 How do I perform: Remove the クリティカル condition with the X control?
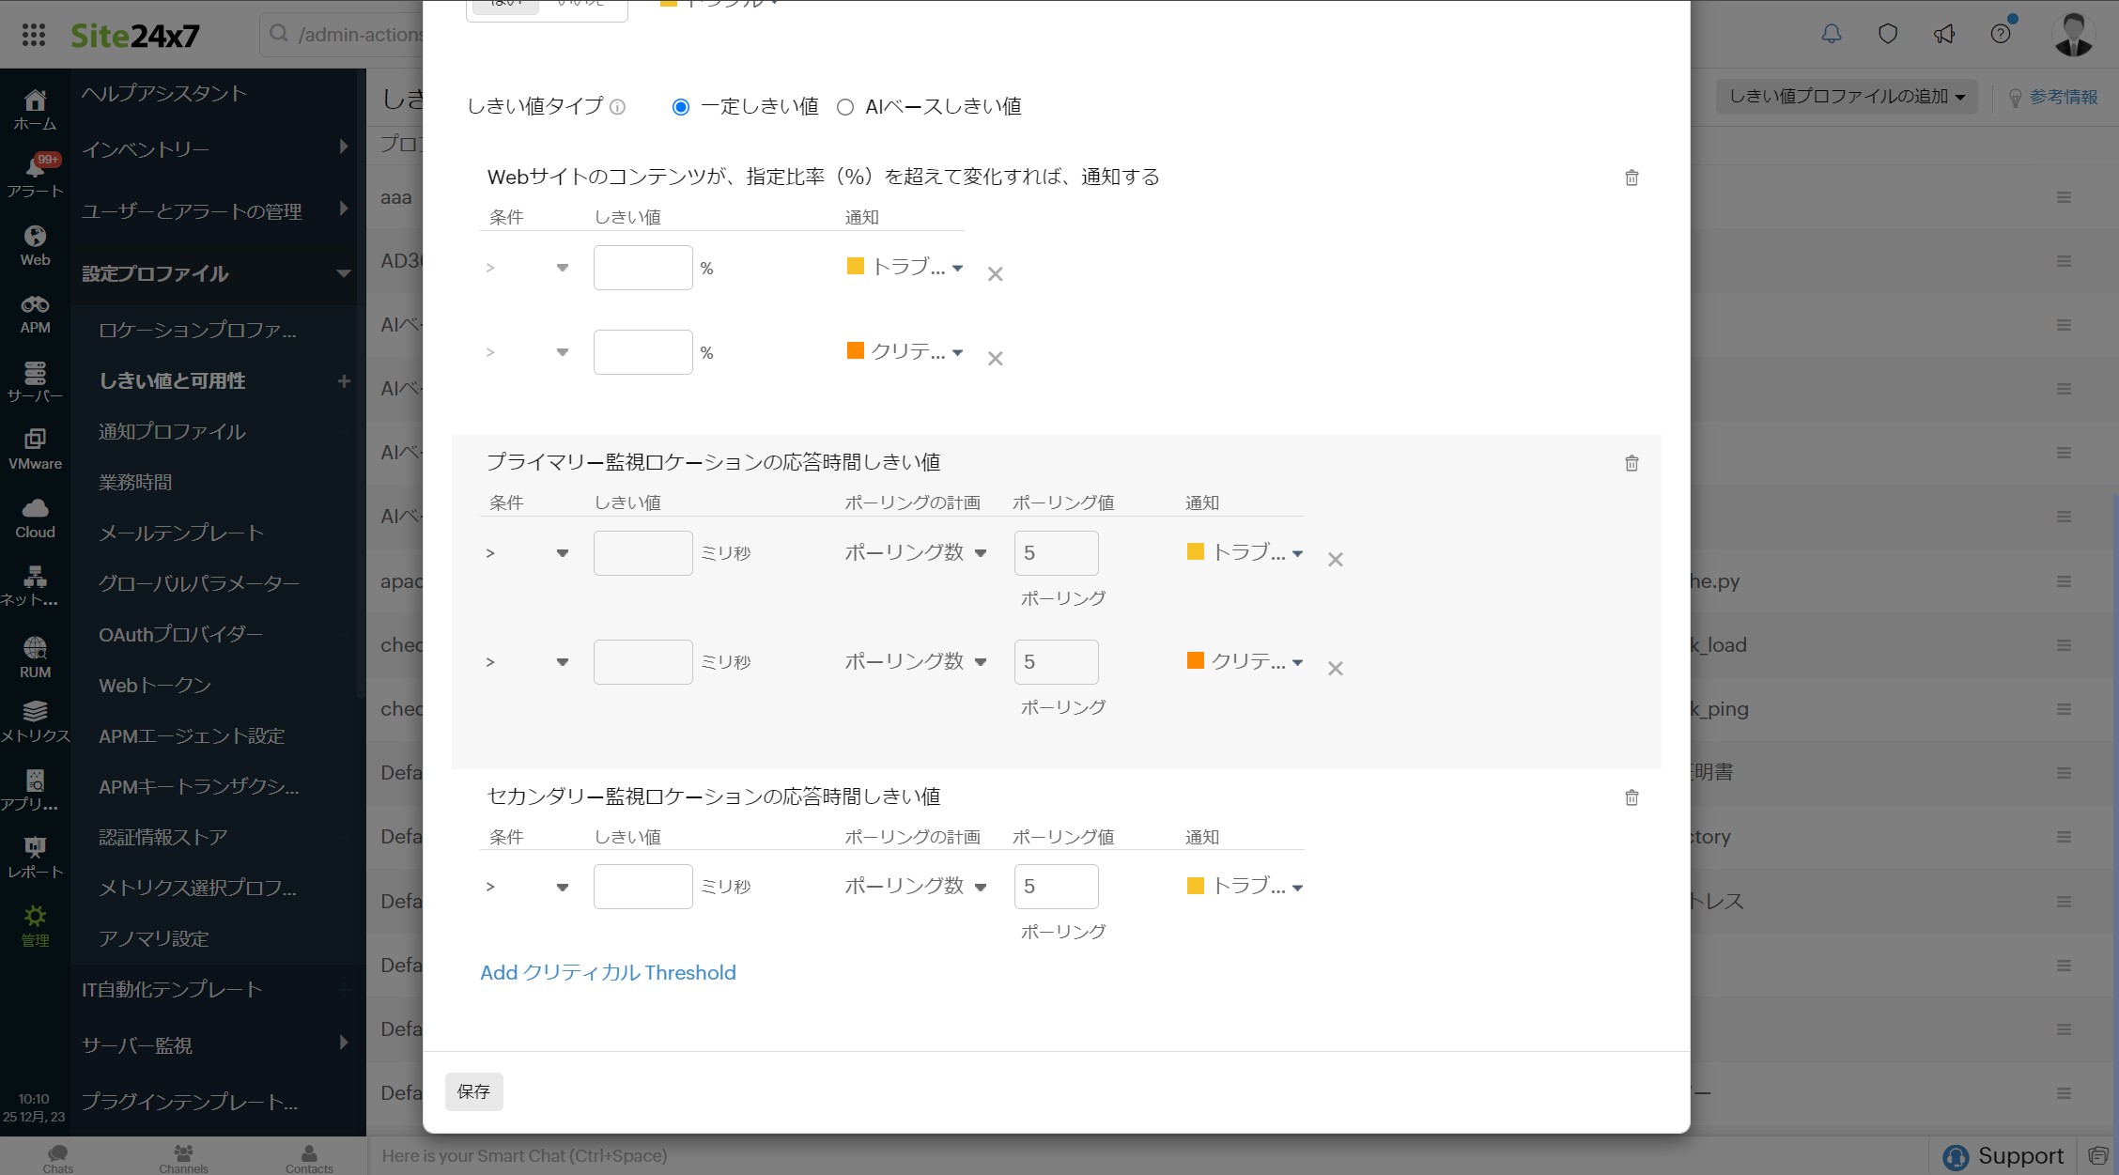tap(995, 358)
